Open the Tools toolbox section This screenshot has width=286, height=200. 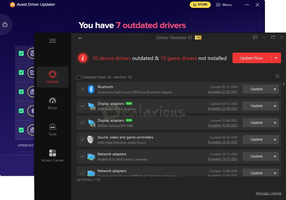[x=52, y=130]
